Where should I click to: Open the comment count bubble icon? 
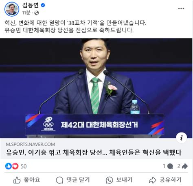pos(170,166)
